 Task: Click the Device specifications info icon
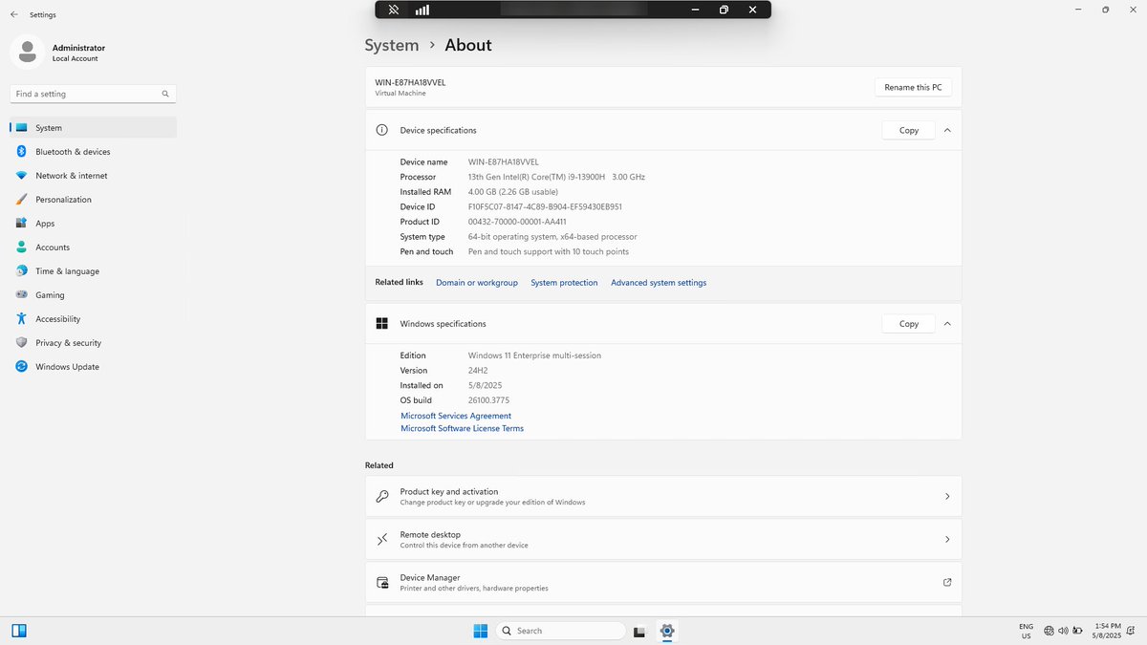(382, 130)
